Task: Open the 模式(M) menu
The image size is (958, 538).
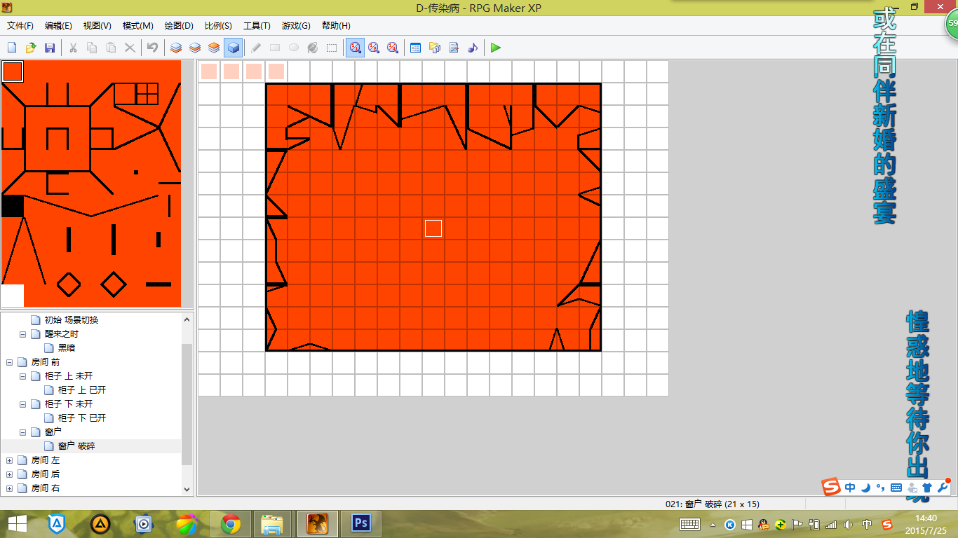Action: pos(138,26)
